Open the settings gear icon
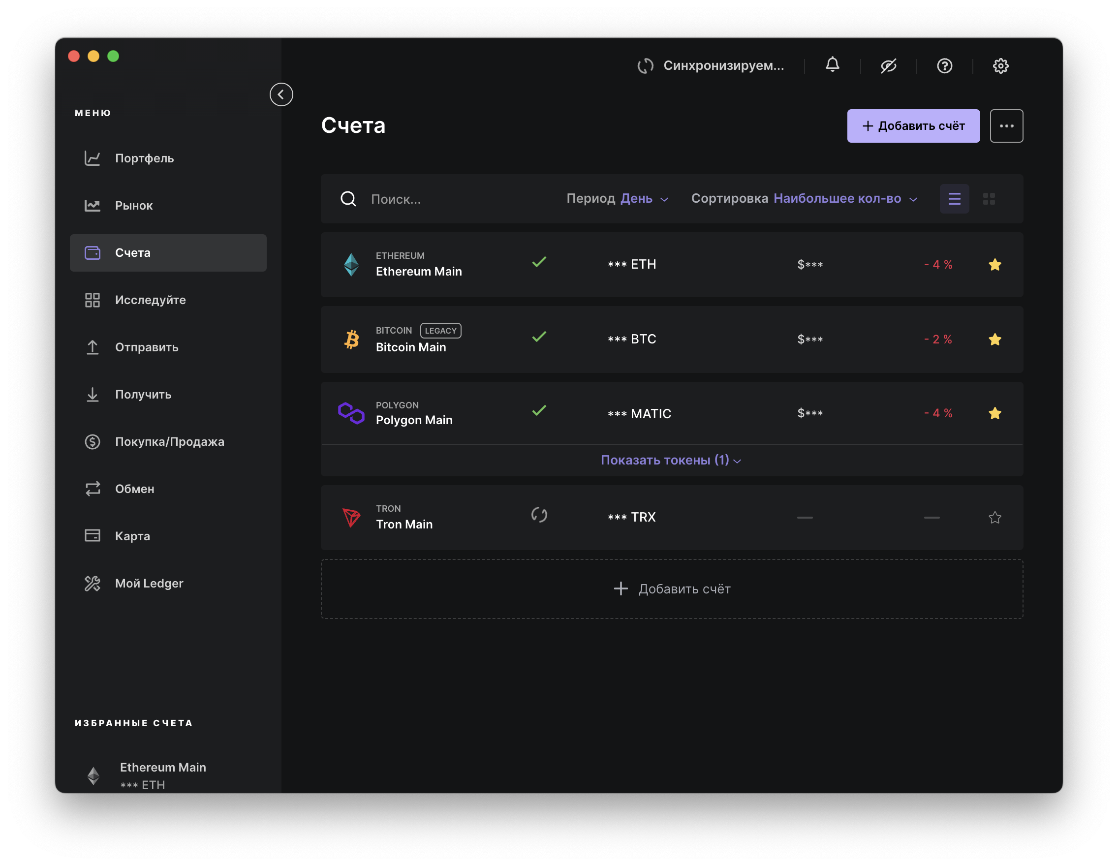Viewport: 1118px width, 866px height. pos(1000,65)
